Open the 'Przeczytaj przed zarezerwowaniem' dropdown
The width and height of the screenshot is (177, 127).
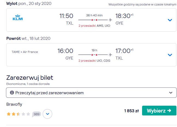point(91,93)
